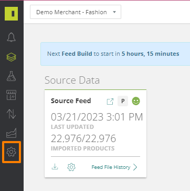This screenshot has height=191, width=190.
Task: Click the chevron next to Feed File History
Action: point(135,167)
